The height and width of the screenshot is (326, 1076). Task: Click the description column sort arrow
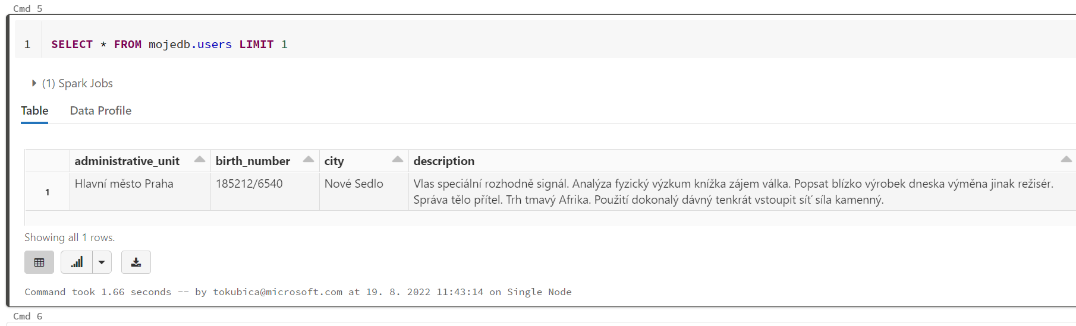click(x=1066, y=160)
